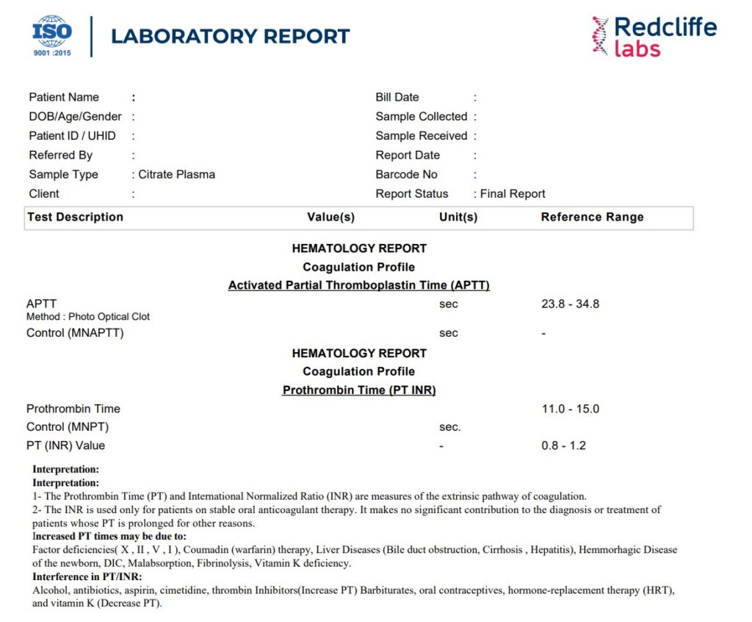The width and height of the screenshot is (752, 622).
Task: Click the Interference in PT/INR heading
Action: pyautogui.click(x=87, y=576)
